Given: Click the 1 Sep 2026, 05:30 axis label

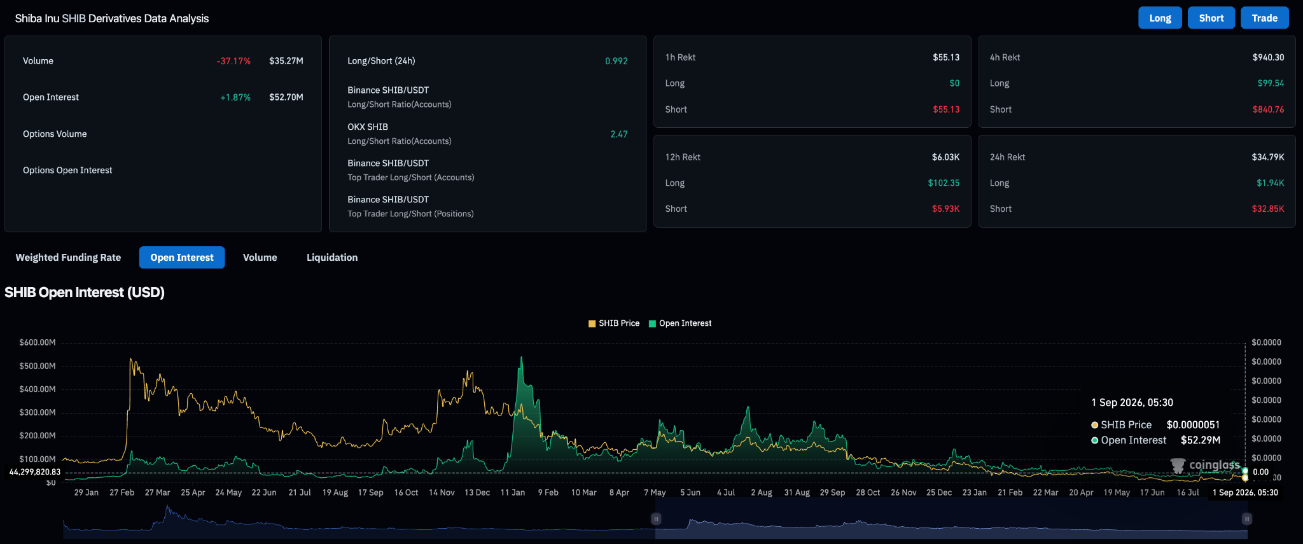Looking at the screenshot, I should pos(1245,492).
